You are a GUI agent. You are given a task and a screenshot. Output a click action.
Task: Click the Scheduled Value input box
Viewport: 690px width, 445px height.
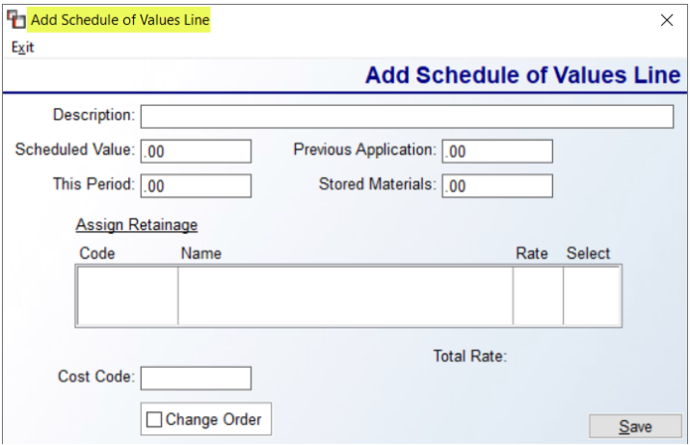pyautogui.click(x=196, y=151)
